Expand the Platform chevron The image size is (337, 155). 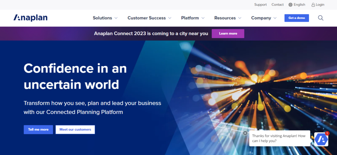coord(203,18)
